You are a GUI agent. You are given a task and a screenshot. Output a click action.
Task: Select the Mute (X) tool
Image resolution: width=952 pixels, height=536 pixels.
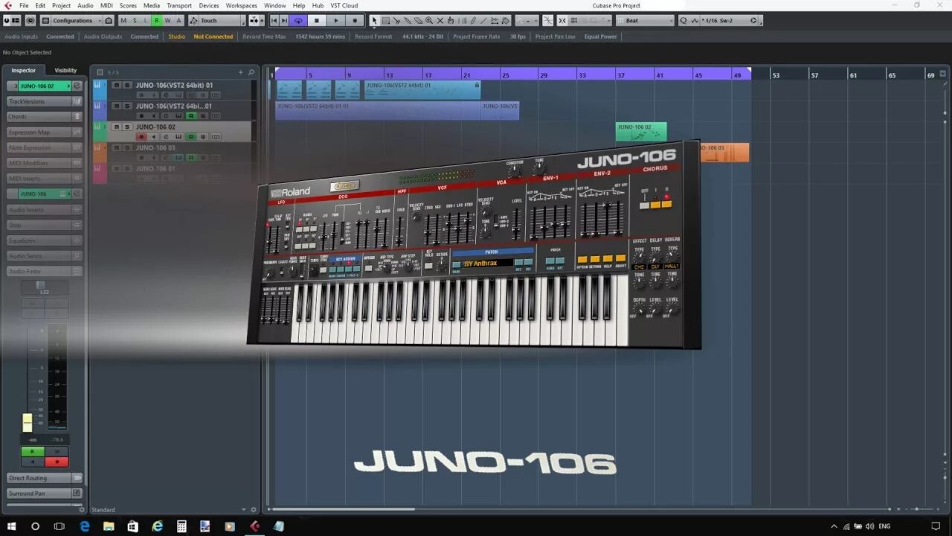[x=440, y=20]
